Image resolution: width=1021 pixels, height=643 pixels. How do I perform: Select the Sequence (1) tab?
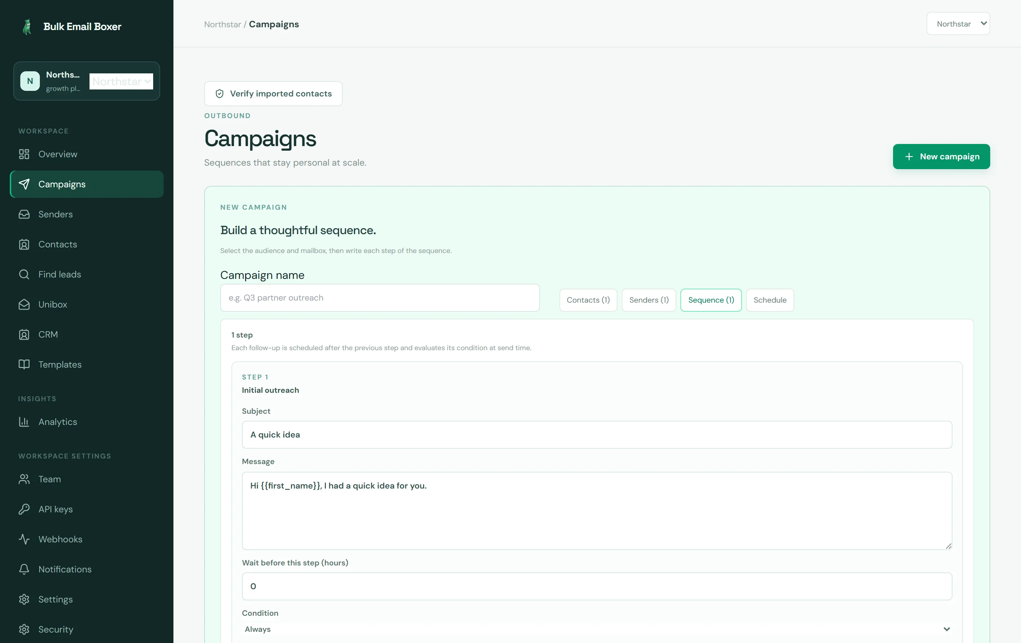click(x=711, y=300)
